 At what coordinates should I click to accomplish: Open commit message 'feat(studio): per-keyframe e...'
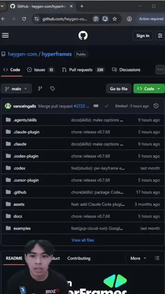(98, 168)
